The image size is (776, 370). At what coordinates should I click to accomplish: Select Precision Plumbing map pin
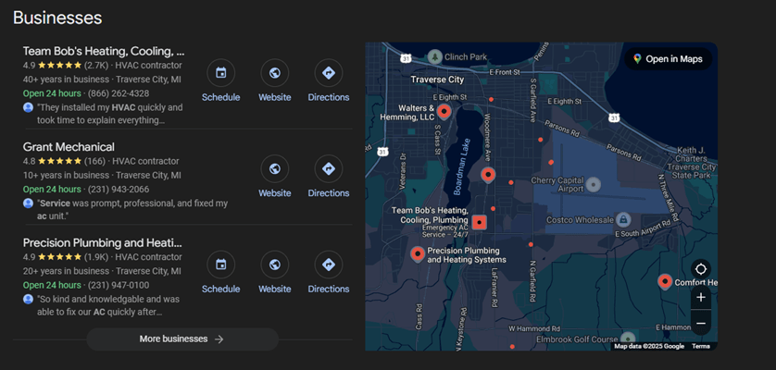tap(418, 254)
